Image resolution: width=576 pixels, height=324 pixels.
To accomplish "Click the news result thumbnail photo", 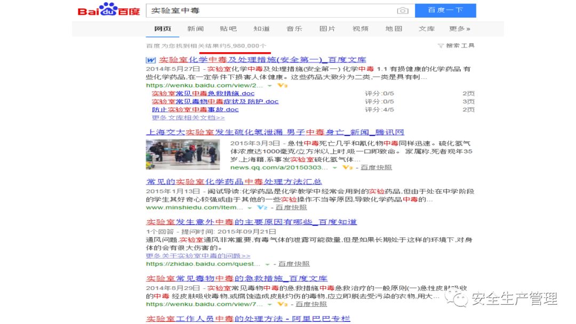I will click(x=183, y=154).
